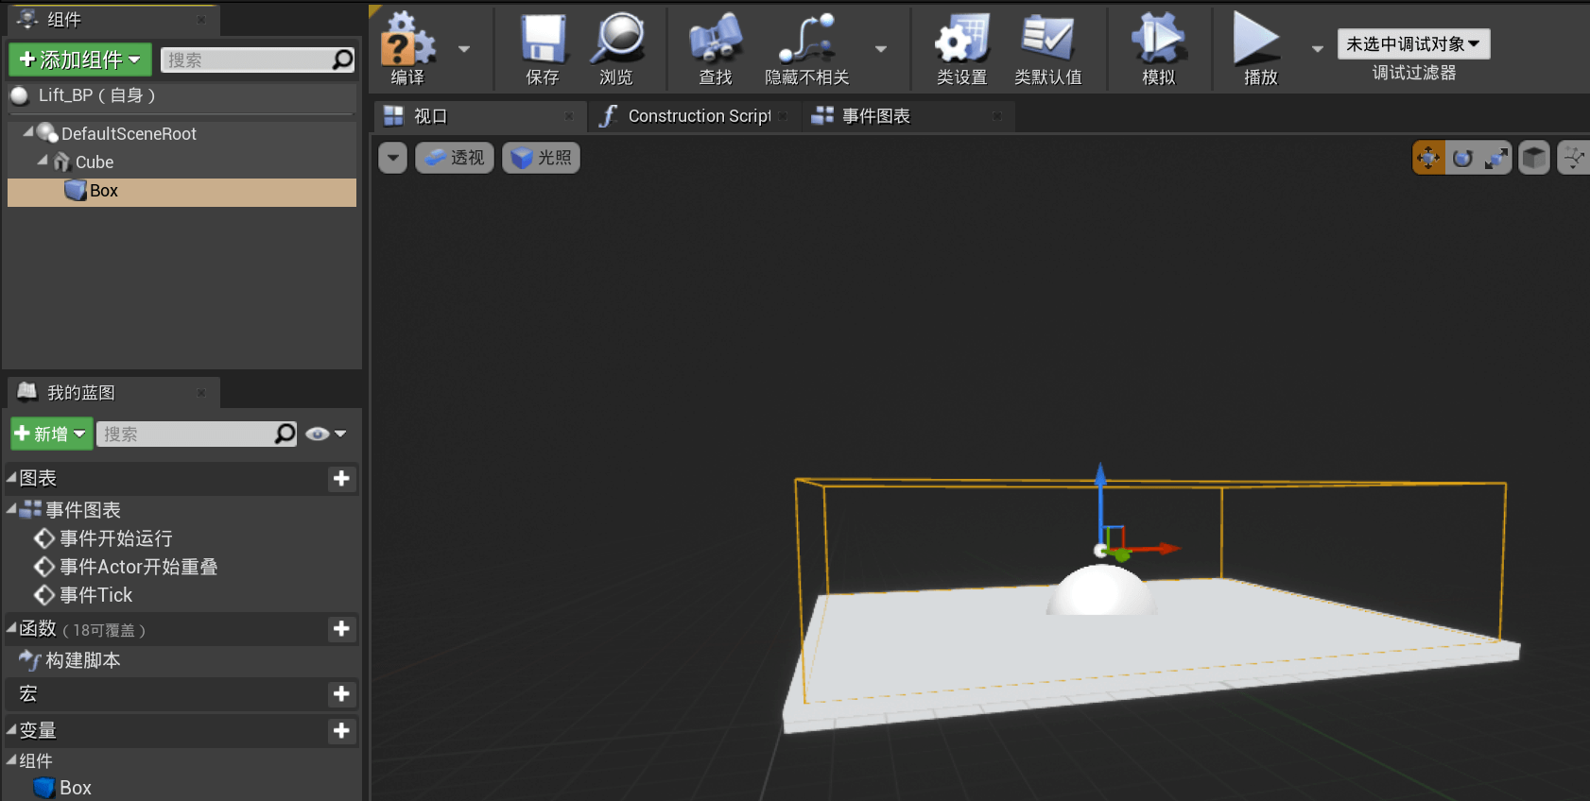
Task: Open 类默认值 (Class Defaults)
Action: (x=1047, y=48)
